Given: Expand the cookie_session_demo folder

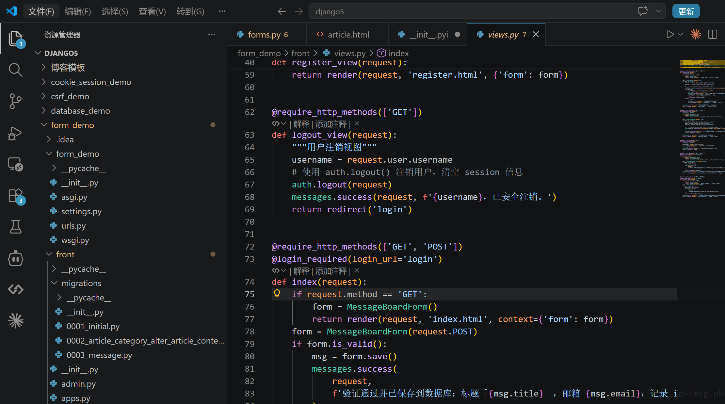Looking at the screenshot, I should [x=91, y=82].
